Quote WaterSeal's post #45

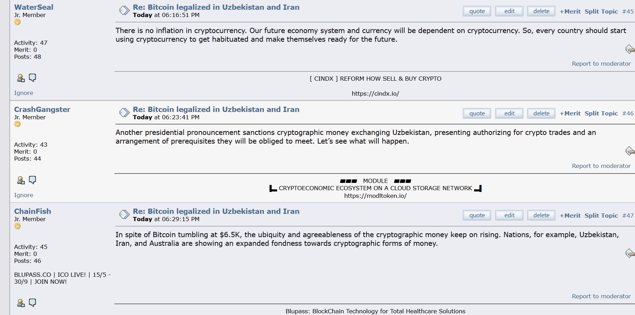pyautogui.click(x=477, y=11)
